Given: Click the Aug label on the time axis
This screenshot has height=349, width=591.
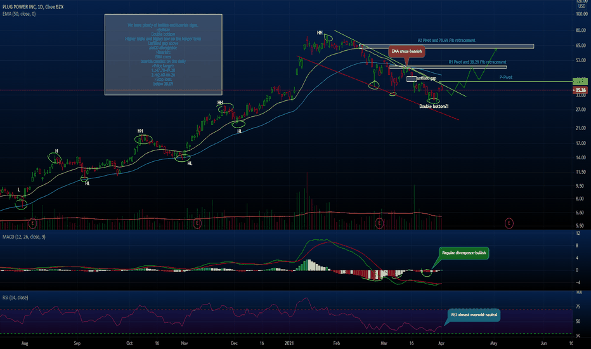Looking at the screenshot, I should pyautogui.click(x=25, y=343).
